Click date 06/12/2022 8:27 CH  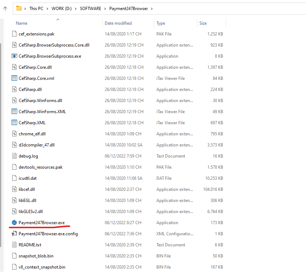point(123,223)
